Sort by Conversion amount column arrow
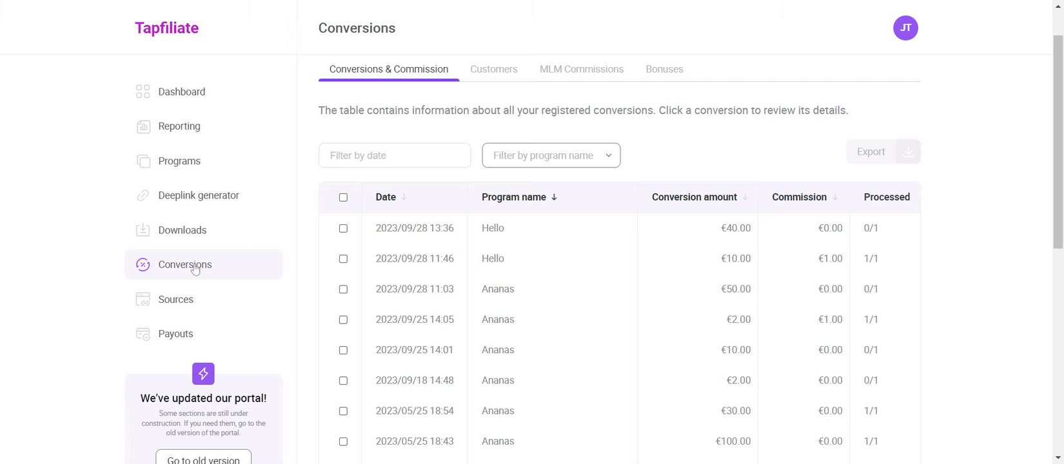 (745, 197)
